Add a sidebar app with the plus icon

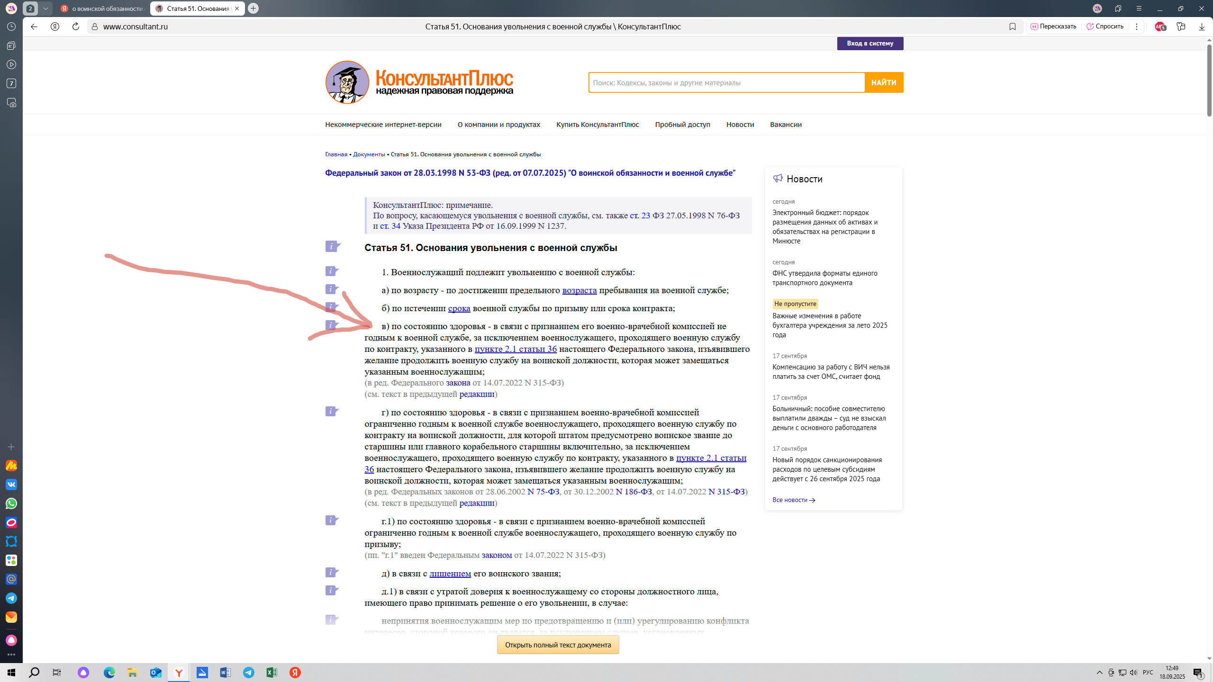[11, 447]
